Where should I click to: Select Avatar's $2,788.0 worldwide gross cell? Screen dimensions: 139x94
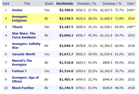tap(65, 10)
